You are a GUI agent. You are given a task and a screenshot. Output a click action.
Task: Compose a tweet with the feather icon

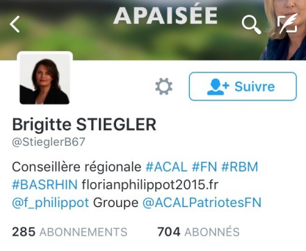click(x=287, y=24)
